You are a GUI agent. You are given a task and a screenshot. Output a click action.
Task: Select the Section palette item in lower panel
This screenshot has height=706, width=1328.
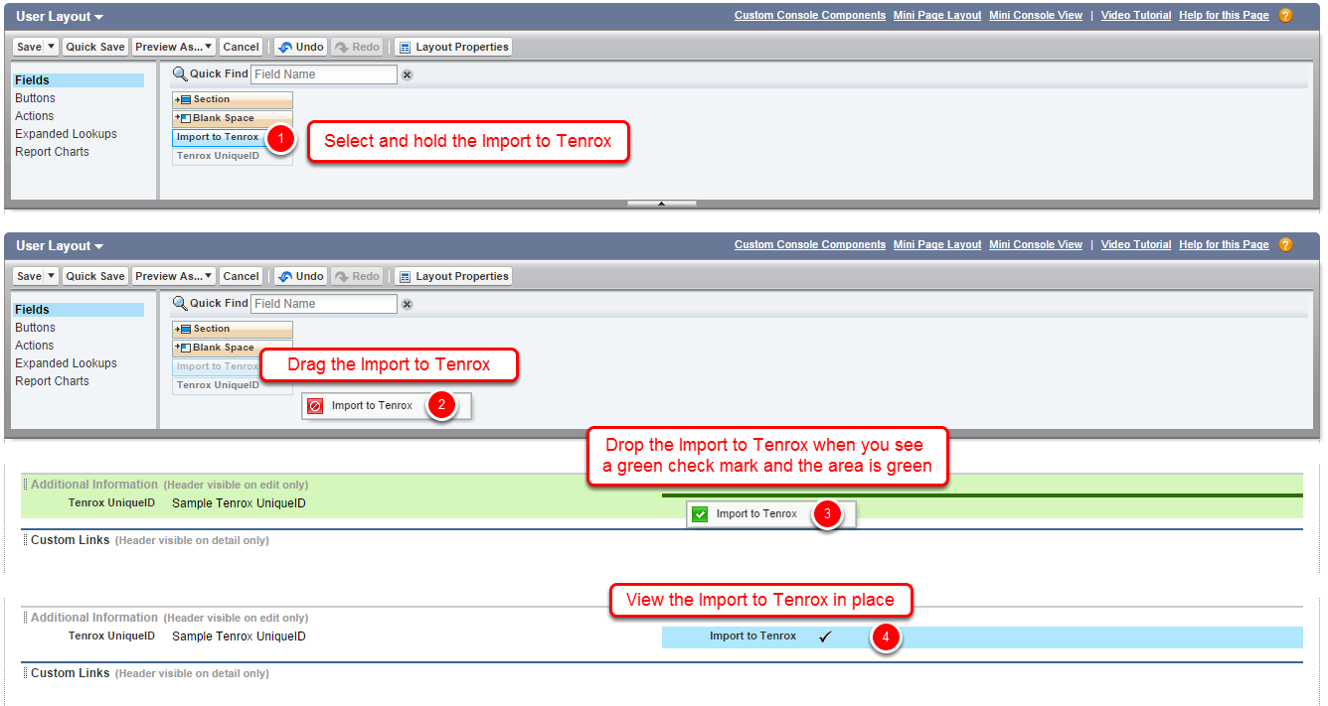coord(233,330)
